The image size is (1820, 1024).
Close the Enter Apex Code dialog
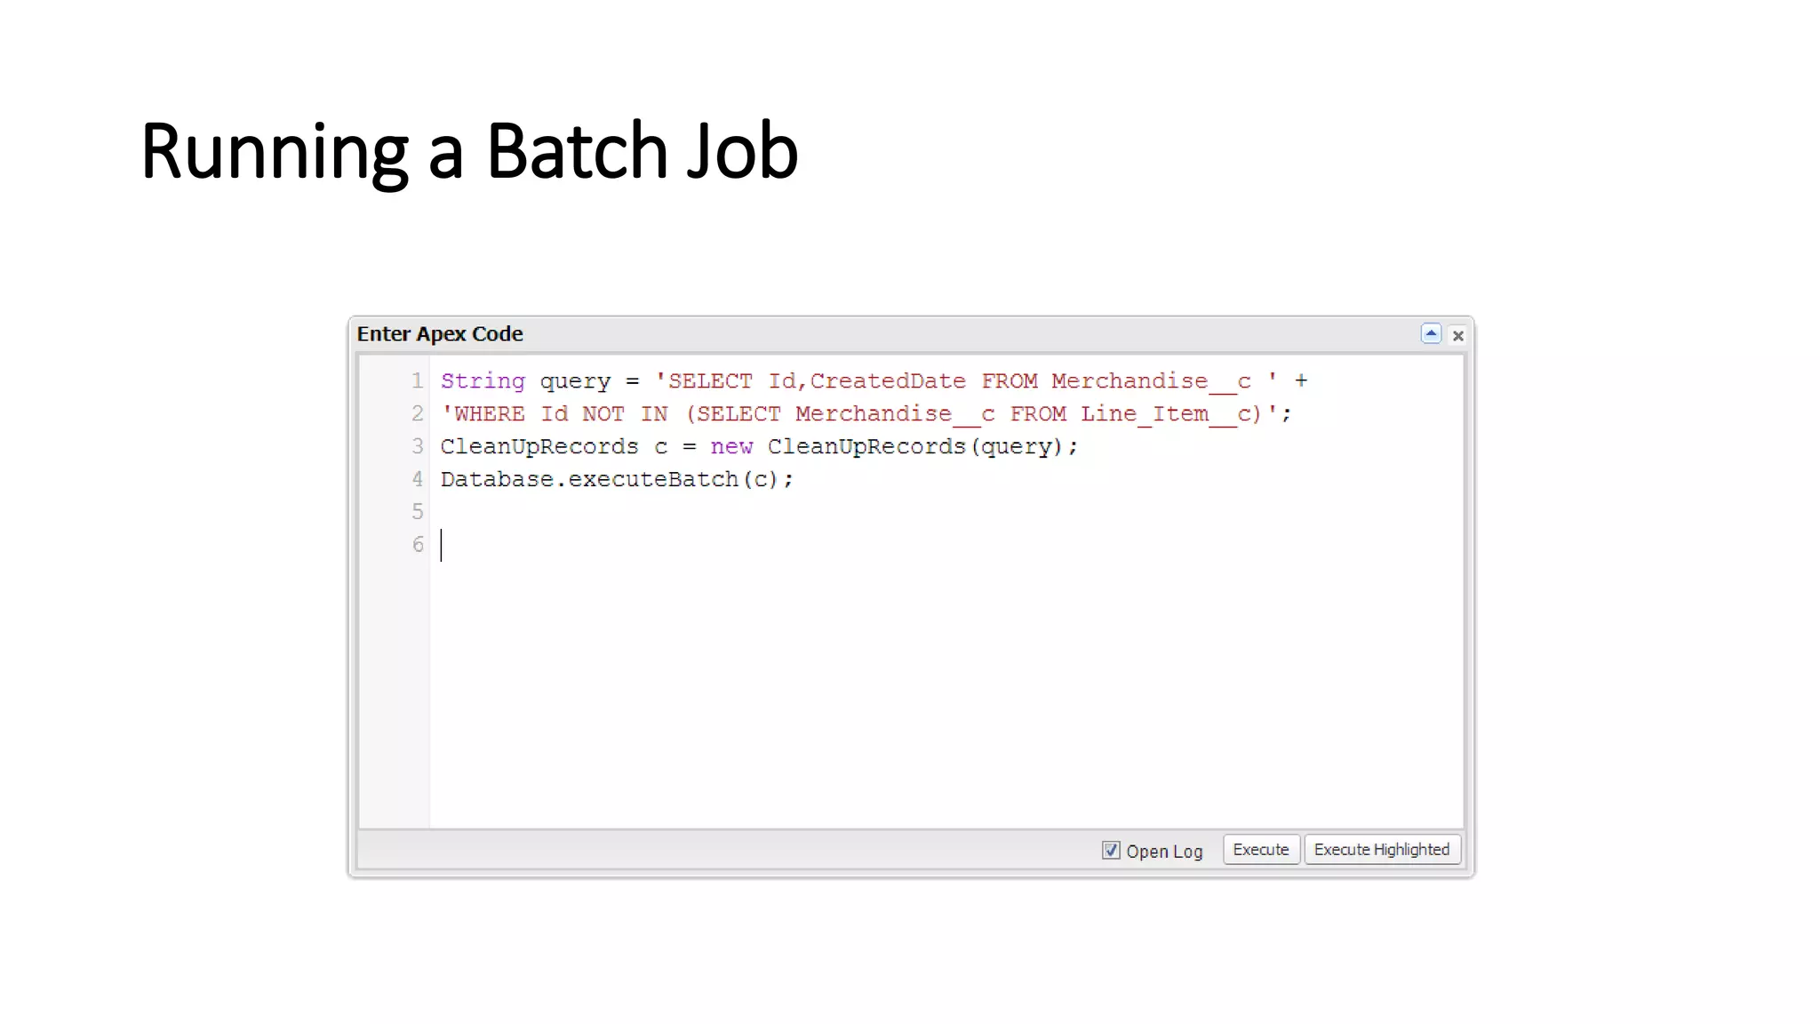[x=1458, y=336]
